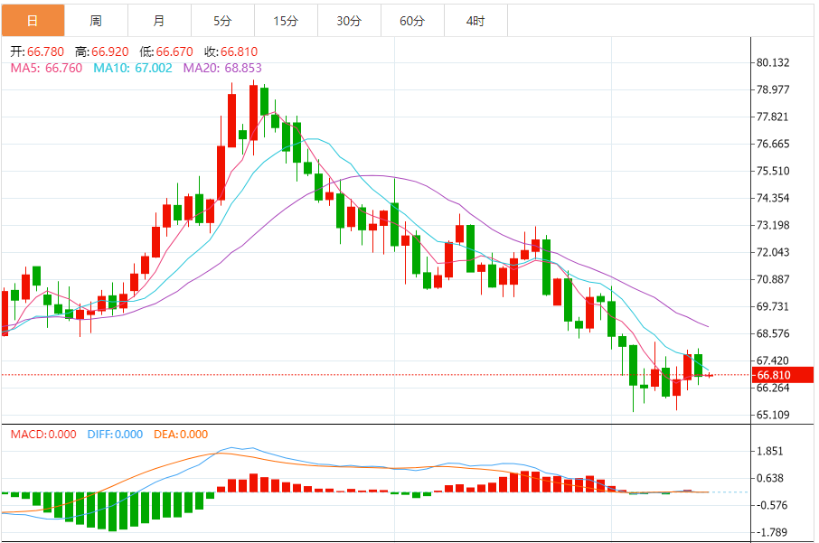Open the 4时 timeframe tab
This screenshot has width=819, height=543.
(475, 21)
